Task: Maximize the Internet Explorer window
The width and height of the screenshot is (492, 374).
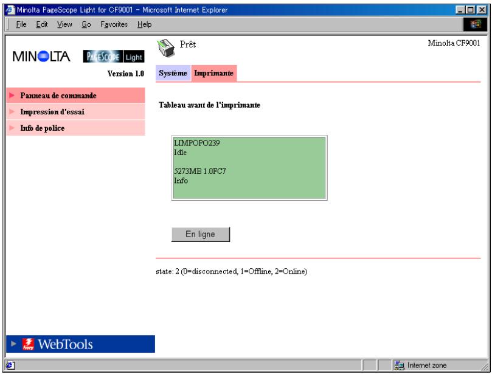Action: (x=470, y=10)
